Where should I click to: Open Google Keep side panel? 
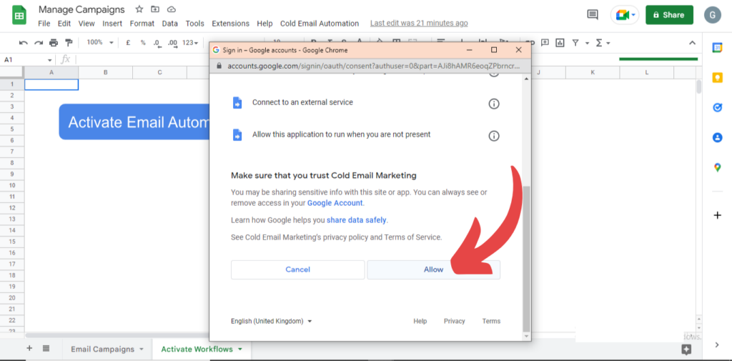717,78
